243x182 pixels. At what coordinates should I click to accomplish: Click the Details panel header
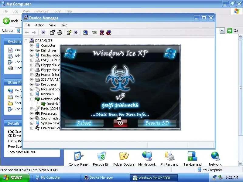click(13, 123)
